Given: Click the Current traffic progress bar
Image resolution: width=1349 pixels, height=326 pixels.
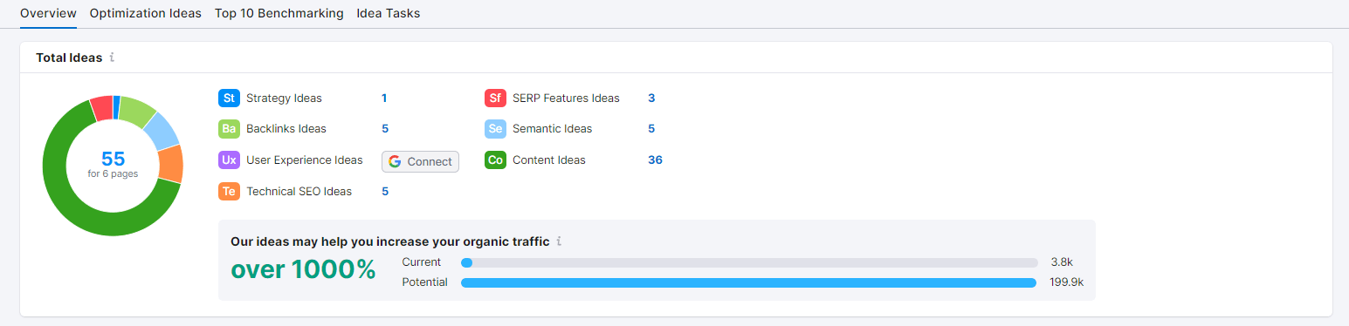Looking at the screenshot, I should (749, 262).
